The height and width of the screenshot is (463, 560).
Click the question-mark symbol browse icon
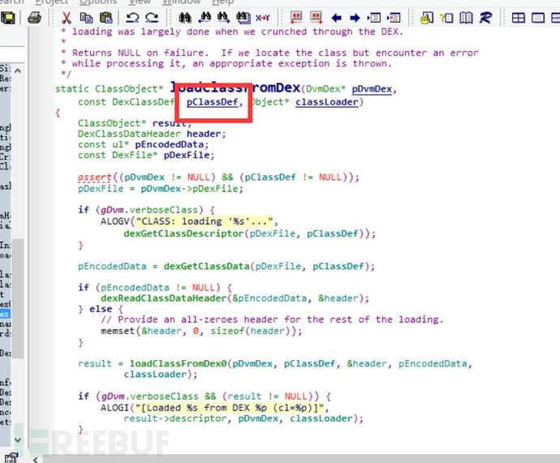(446, 18)
